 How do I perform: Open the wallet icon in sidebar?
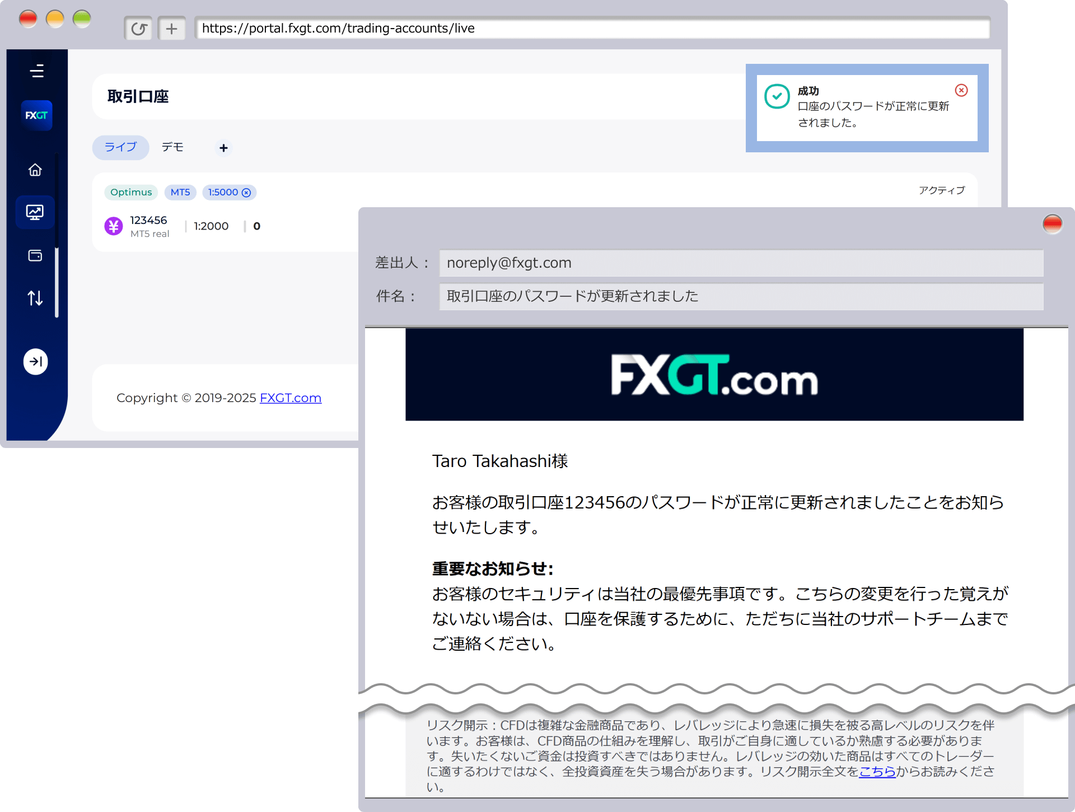[35, 255]
